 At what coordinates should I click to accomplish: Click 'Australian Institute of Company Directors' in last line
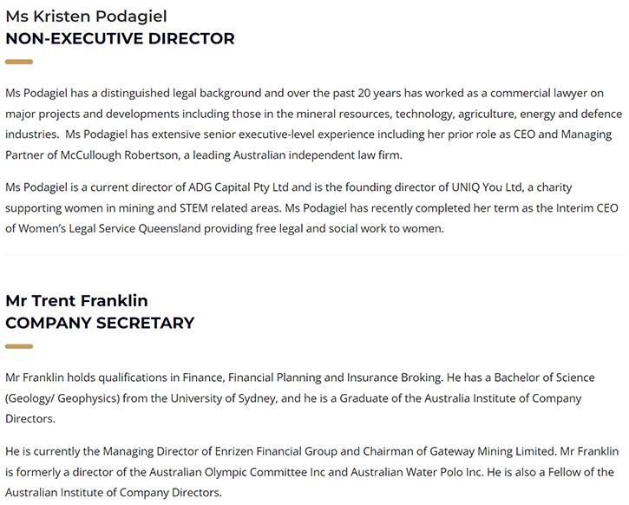click(x=113, y=493)
